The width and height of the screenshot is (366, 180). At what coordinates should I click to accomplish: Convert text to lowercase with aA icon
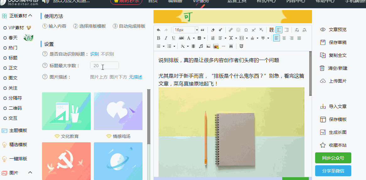[x=304, y=30]
